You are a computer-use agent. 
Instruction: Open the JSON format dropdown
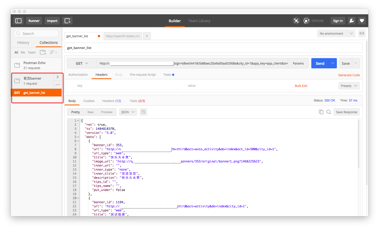click(x=128, y=112)
